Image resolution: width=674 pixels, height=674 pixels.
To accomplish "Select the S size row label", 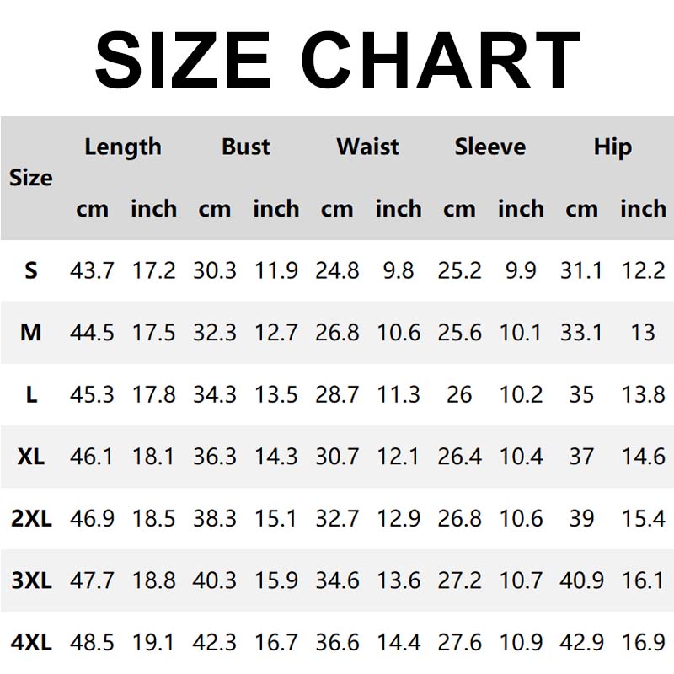I will [x=31, y=270].
